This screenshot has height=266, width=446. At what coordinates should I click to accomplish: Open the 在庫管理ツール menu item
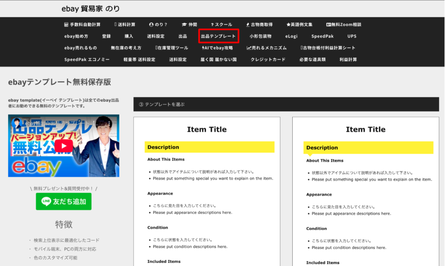click(x=172, y=48)
